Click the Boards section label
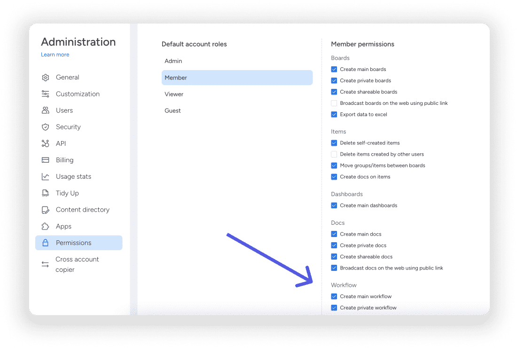 click(x=340, y=58)
